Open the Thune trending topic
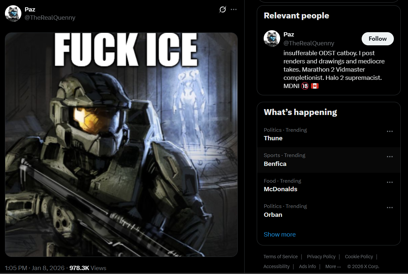 (329, 134)
